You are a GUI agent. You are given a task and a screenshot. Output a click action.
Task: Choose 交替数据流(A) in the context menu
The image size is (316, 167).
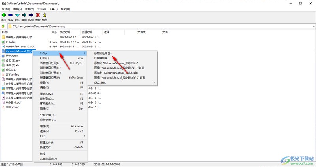(x=60, y=159)
